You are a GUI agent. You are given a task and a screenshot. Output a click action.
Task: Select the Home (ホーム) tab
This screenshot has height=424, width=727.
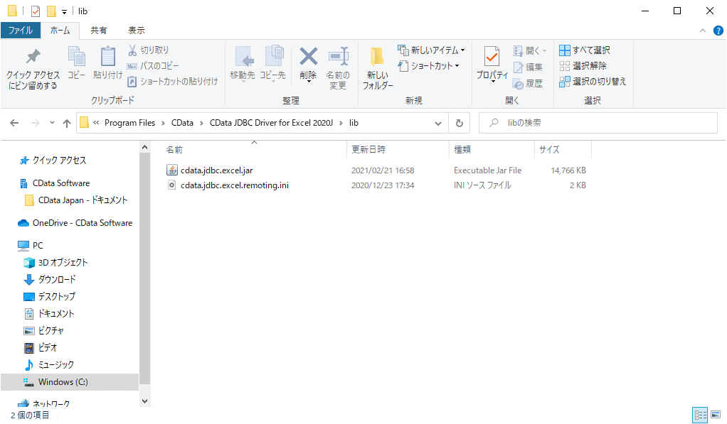60,31
